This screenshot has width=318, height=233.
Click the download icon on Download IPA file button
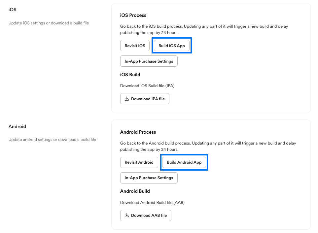tap(126, 99)
